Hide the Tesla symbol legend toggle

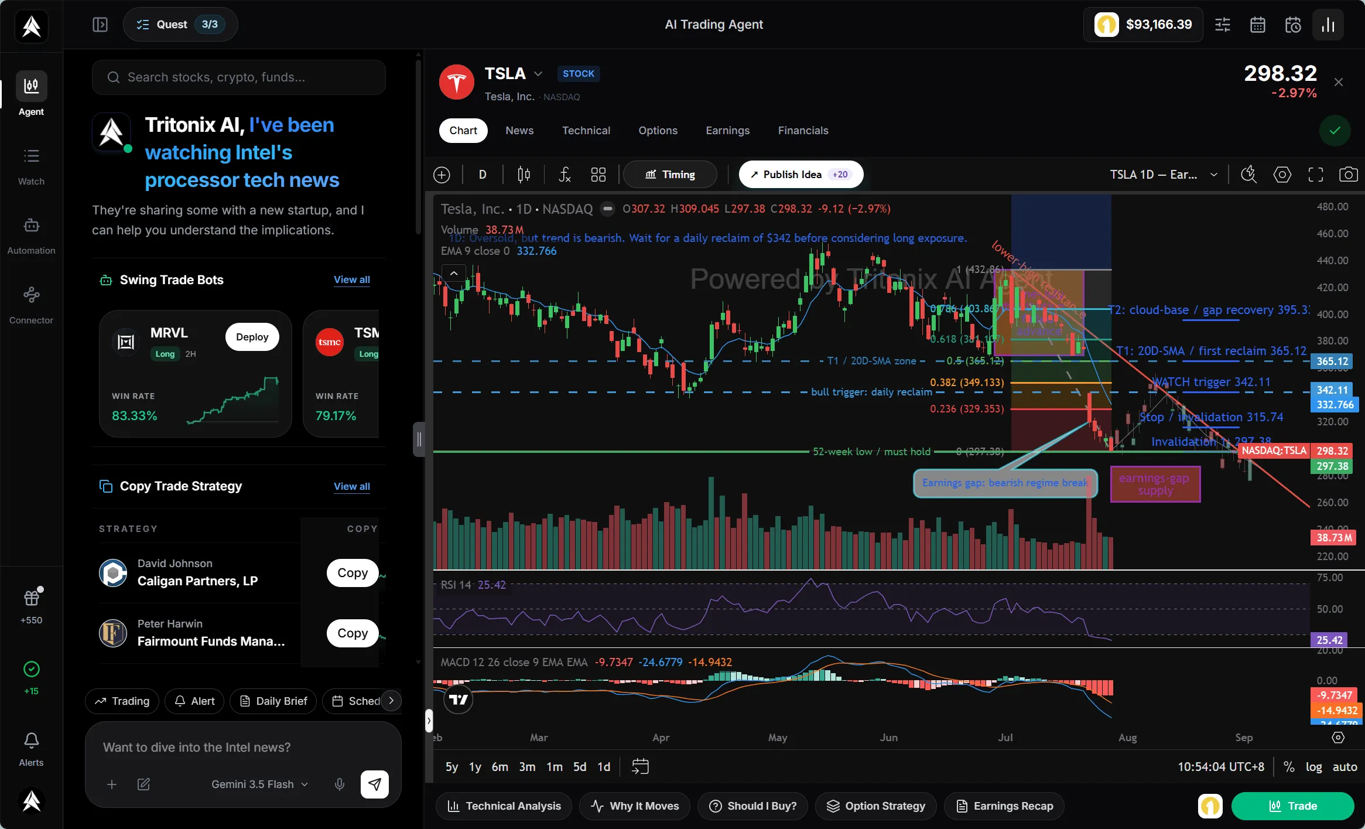(x=608, y=209)
